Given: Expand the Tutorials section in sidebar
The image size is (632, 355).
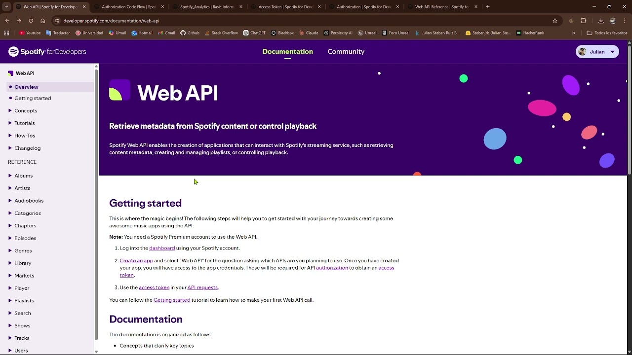Looking at the screenshot, I should (x=21, y=123).
